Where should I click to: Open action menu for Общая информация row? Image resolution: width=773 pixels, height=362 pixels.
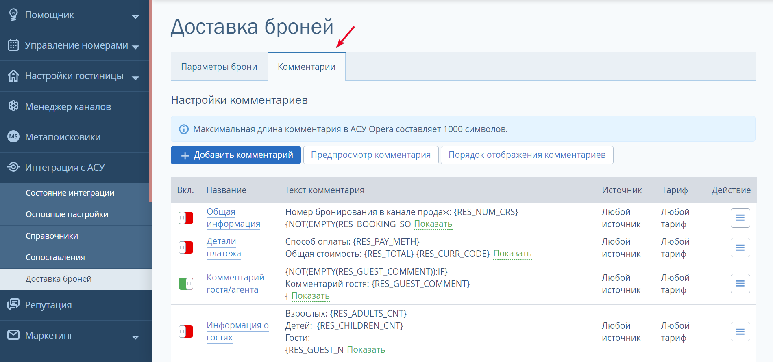tap(740, 218)
